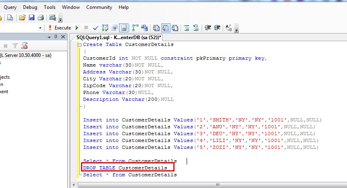Click 'Select * From CustomerDetails' above DROP TABLE
This screenshot has height=188, width=347.
(130, 161)
